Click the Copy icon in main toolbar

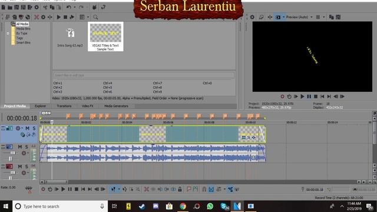(x=52, y=8)
